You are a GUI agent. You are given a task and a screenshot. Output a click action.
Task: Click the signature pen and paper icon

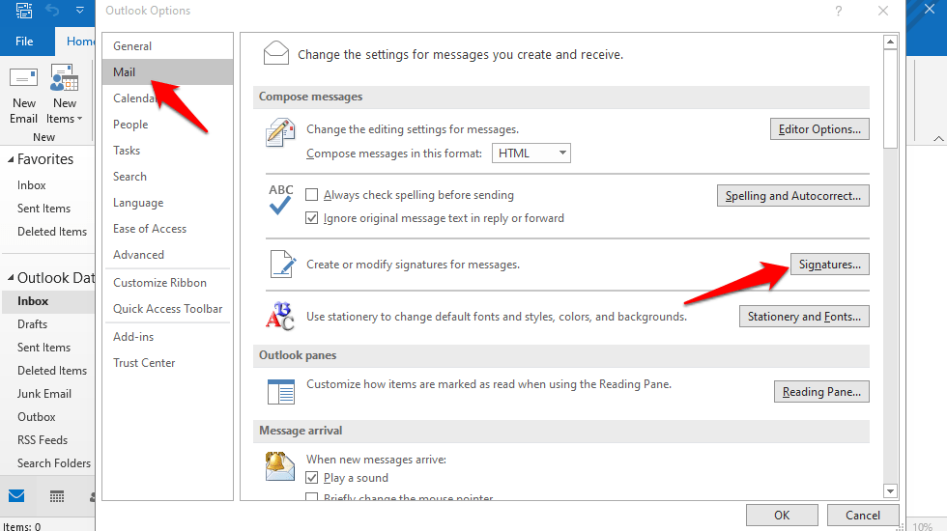coord(280,264)
